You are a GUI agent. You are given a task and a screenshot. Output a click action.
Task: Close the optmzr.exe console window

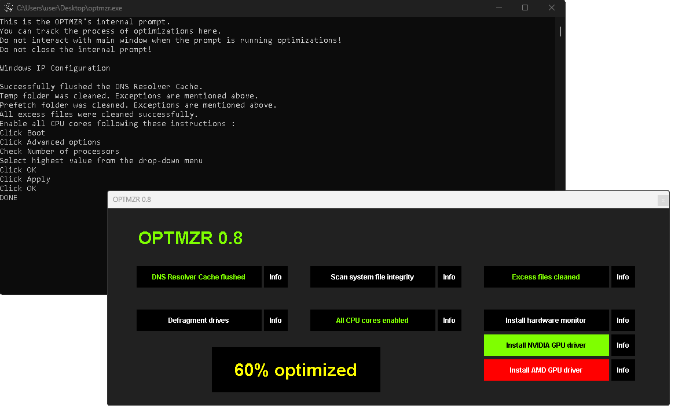coord(552,8)
